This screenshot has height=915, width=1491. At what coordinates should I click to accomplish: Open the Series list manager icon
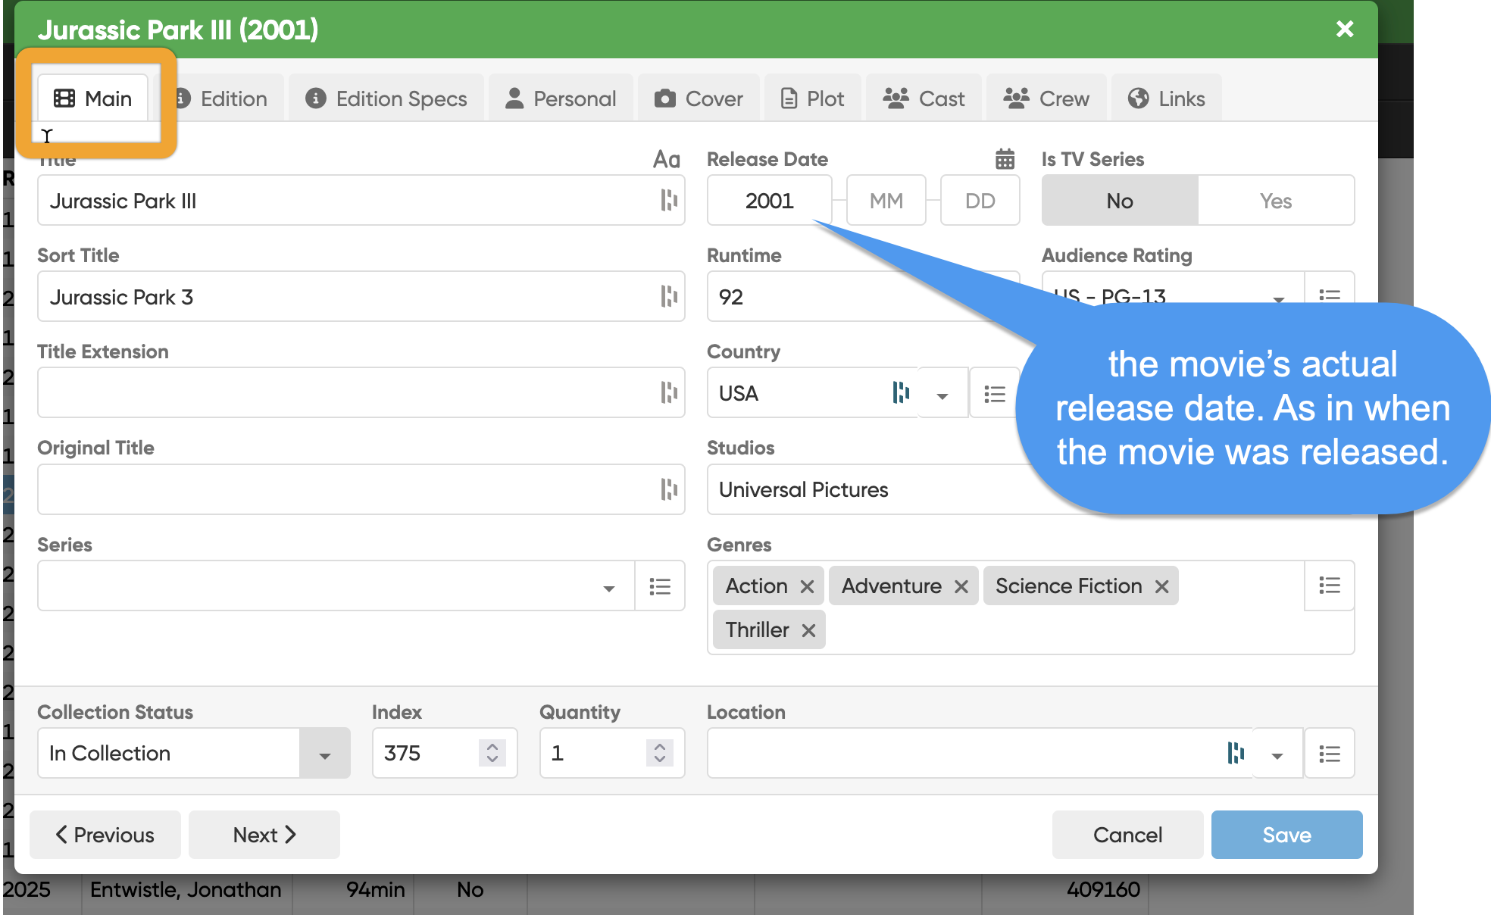659,586
